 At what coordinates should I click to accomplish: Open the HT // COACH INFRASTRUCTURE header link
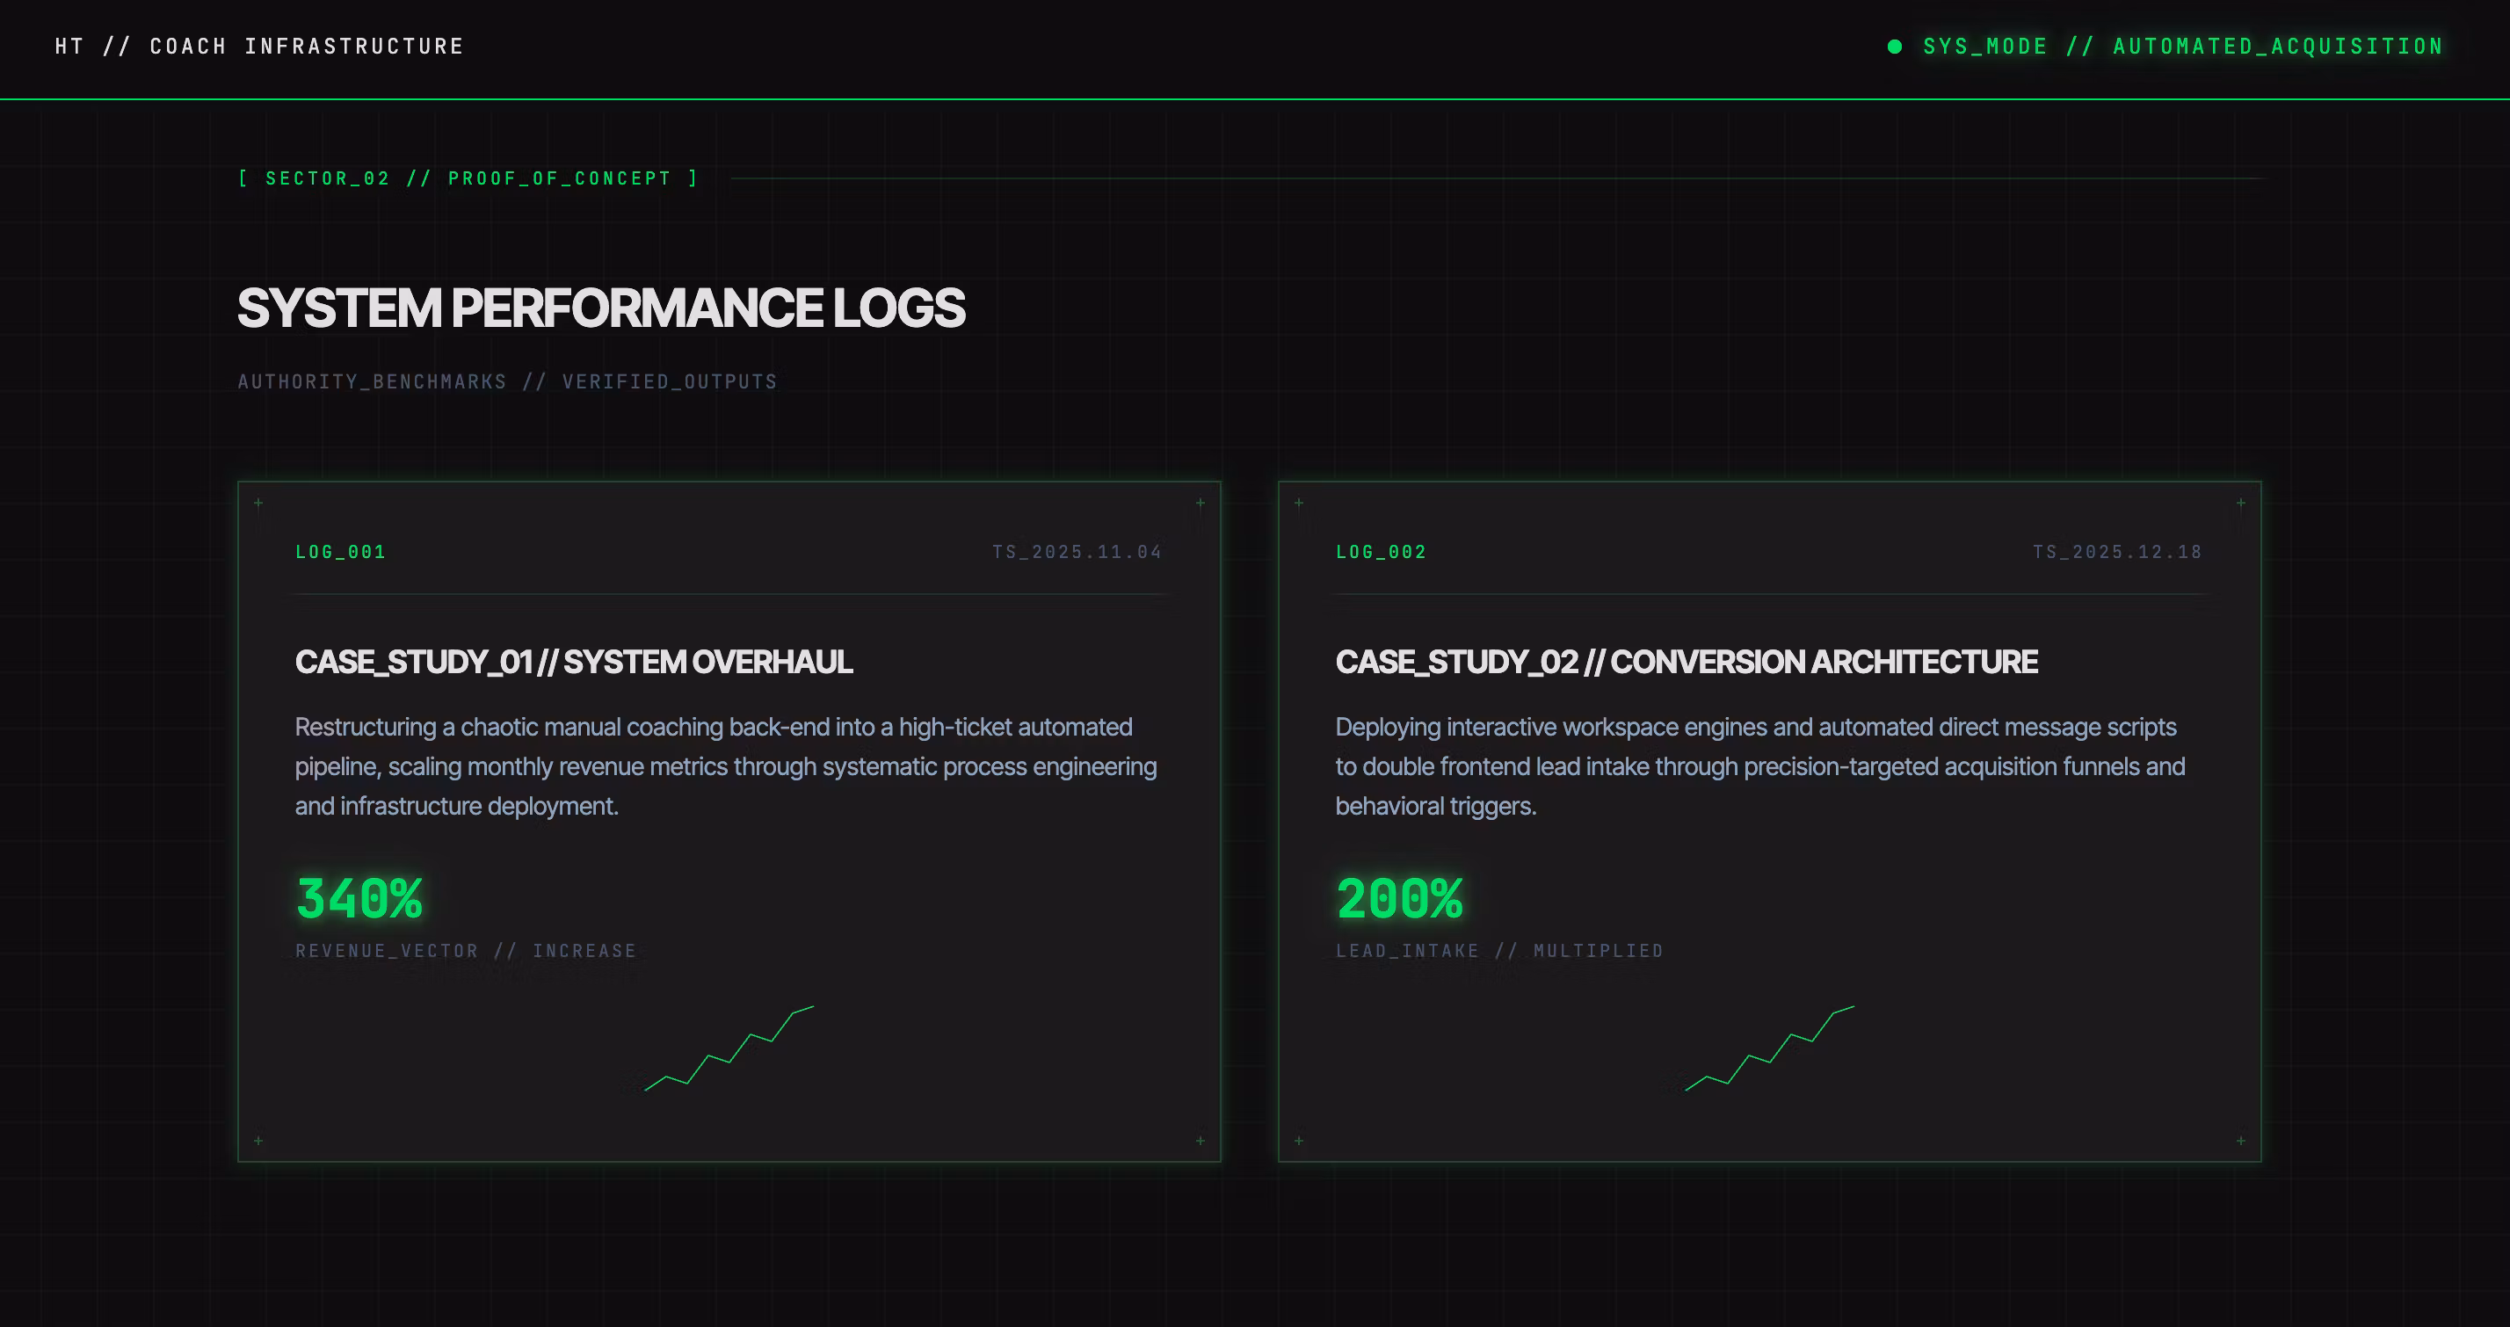[x=259, y=47]
